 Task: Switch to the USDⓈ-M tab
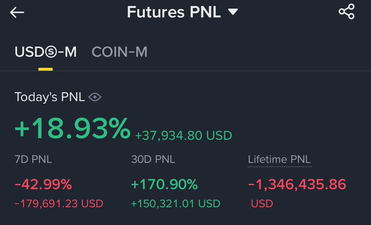45,52
